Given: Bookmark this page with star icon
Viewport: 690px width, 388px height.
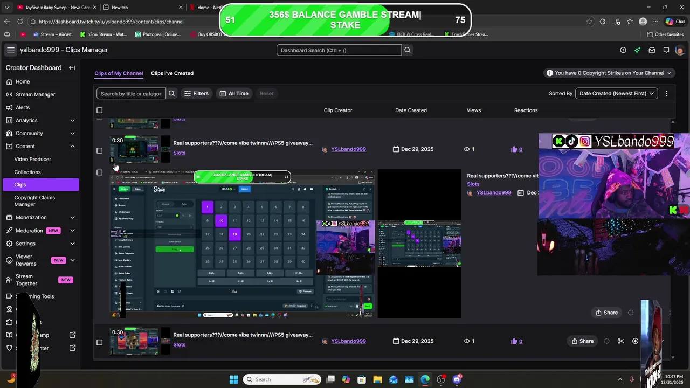Looking at the screenshot, I should click(x=589, y=22).
